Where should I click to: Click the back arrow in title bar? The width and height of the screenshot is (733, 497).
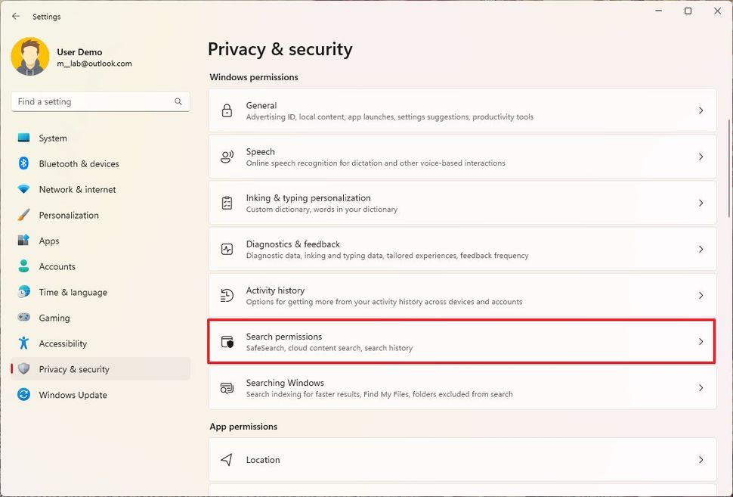[x=16, y=16]
